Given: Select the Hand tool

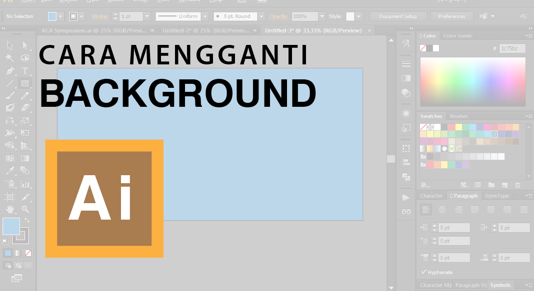Looking at the screenshot, I should (10, 209).
